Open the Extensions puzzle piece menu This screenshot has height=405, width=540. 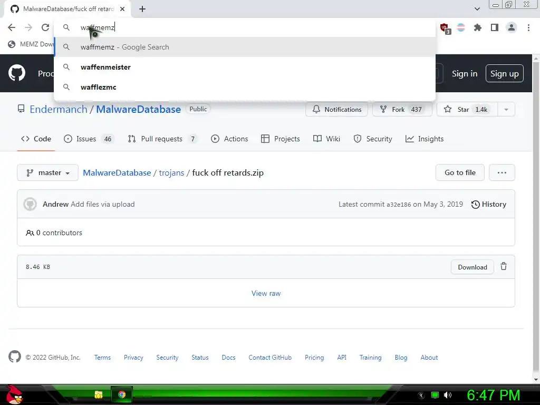pos(478,27)
